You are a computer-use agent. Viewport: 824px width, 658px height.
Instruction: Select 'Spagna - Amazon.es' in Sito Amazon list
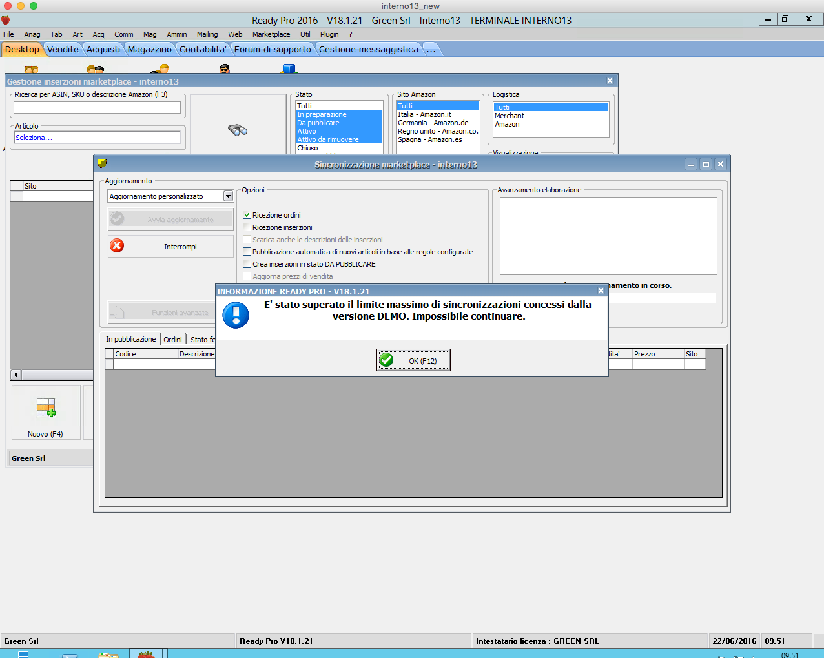tap(438, 139)
